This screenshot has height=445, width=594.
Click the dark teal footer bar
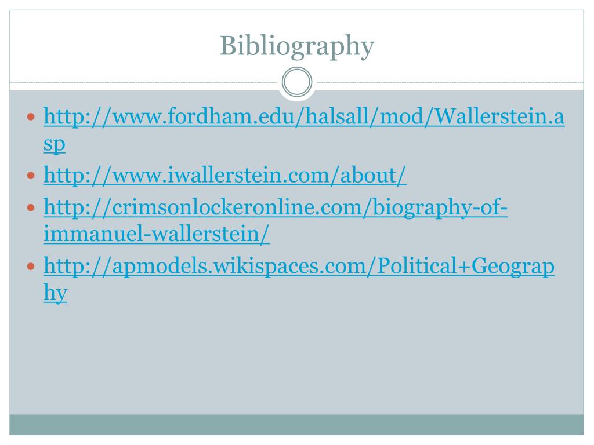tap(296, 424)
